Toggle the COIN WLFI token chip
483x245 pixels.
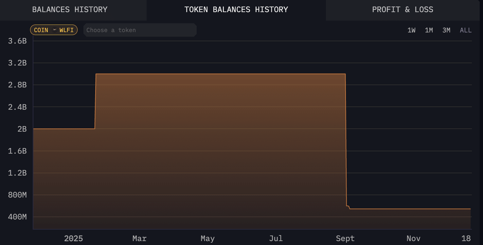(x=54, y=30)
